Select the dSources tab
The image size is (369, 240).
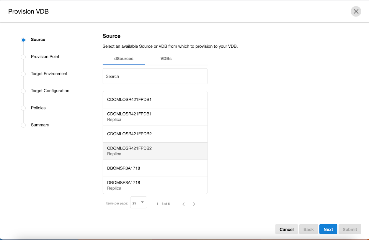pos(124,58)
